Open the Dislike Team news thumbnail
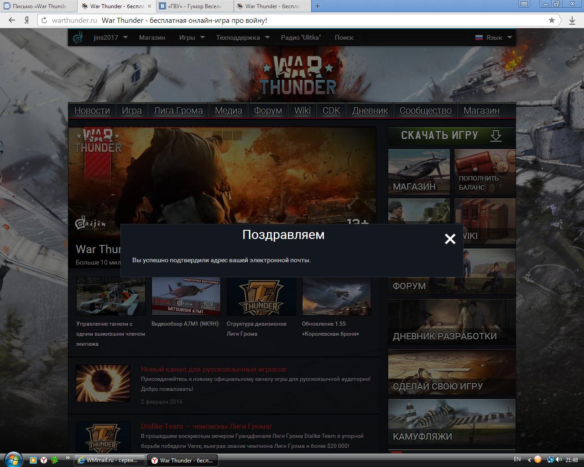 click(103, 438)
